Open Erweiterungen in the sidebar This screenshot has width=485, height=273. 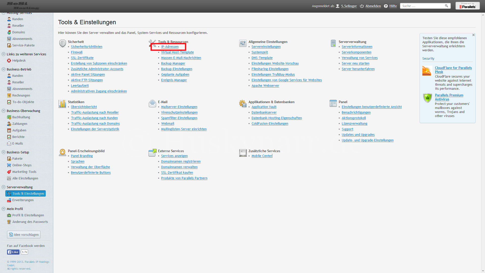click(x=23, y=200)
